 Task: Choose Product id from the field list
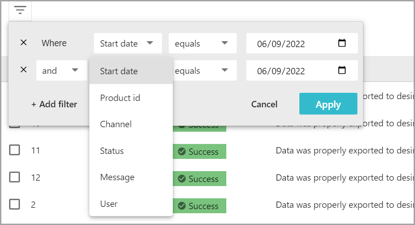click(120, 98)
